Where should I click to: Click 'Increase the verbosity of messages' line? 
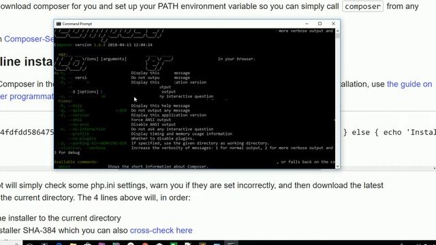pos(232,148)
